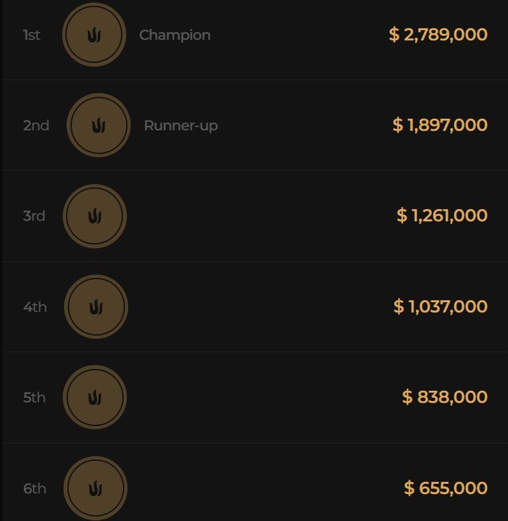The image size is (508, 521).
Task: Click the $ 1,037,000 prize amount
Action: point(441,307)
